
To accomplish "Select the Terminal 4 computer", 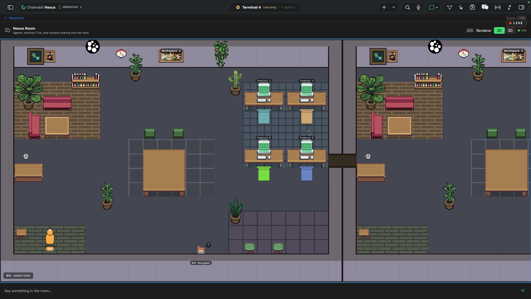I will 307,90.
